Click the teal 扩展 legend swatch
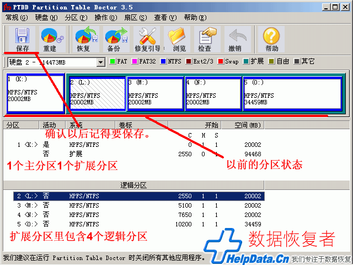The width and height of the screenshot is (353, 265). (246, 61)
